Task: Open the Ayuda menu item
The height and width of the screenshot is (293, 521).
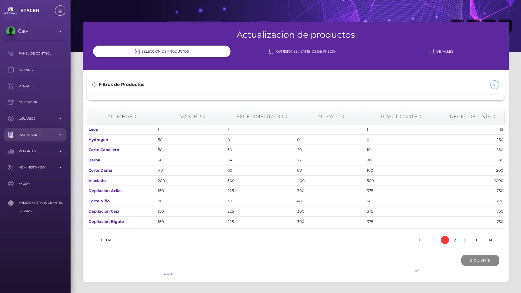Action: 35,184
